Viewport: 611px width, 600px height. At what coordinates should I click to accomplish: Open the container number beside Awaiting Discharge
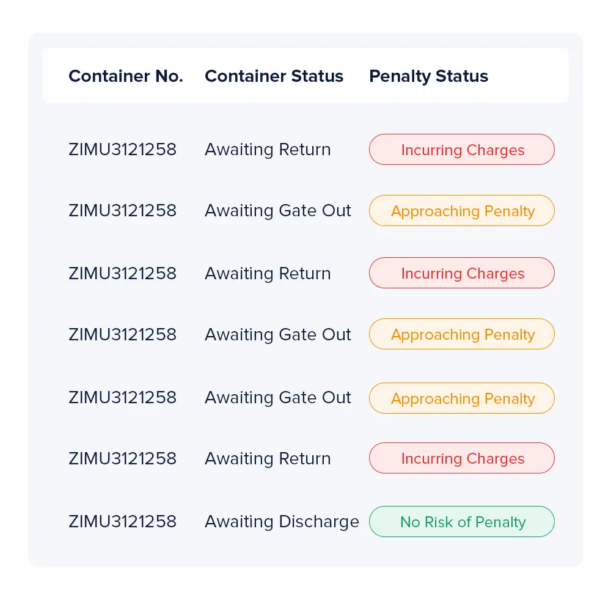(x=122, y=522)
